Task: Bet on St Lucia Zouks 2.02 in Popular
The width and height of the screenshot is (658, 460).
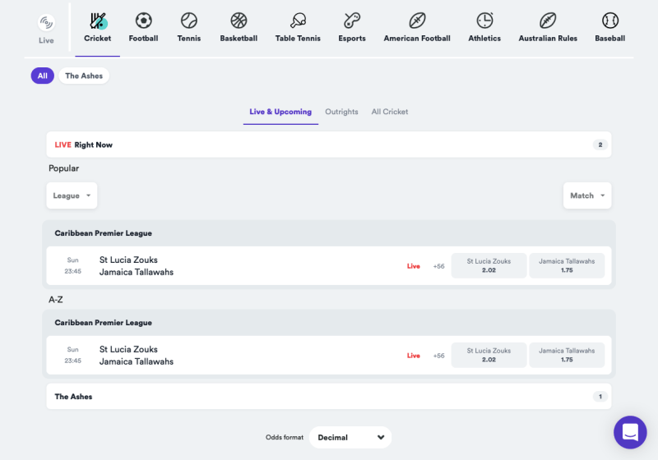Action: 489,265
